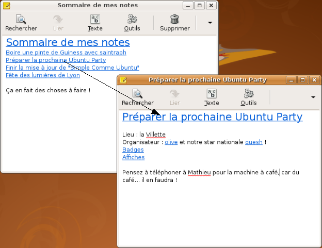The width and height of the screenshot is (322, 248).
Task: Open 'Finir la mise à jour' link
Action: pos(72,68)
